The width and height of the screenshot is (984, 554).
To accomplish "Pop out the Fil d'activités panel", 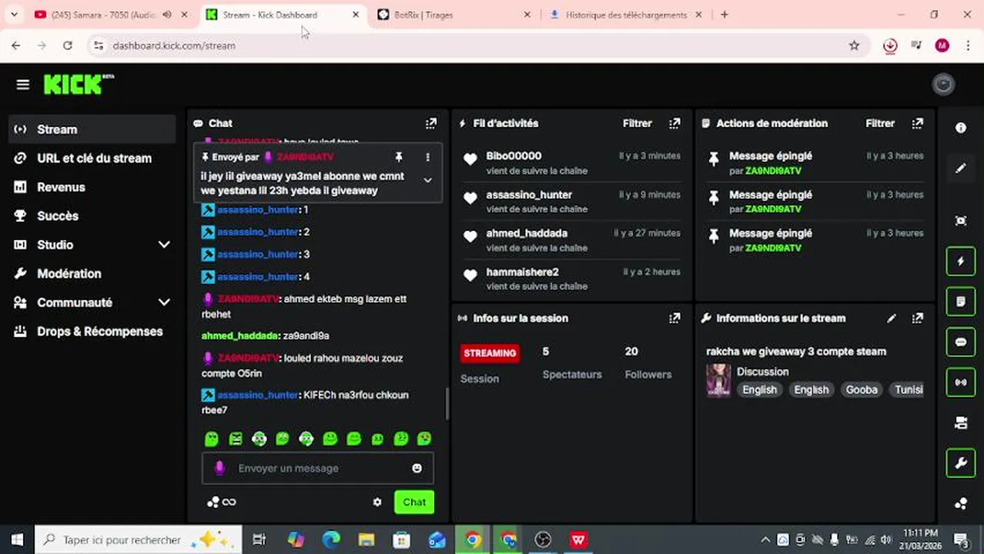I will point(674,123).
